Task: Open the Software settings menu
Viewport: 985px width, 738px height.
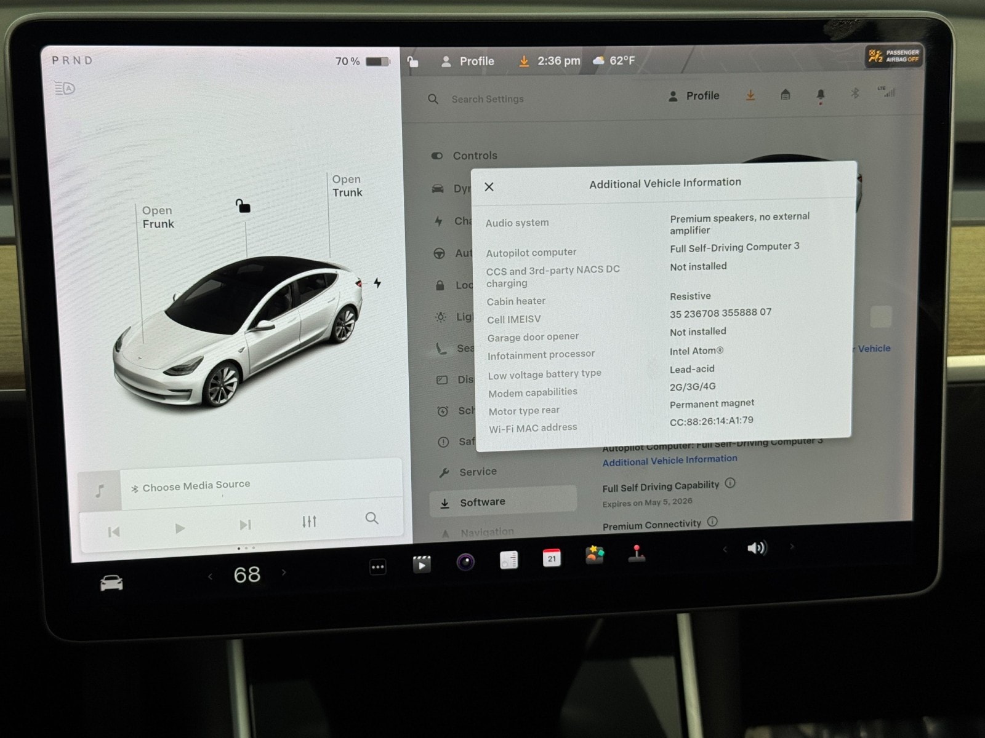Action: (x=482, y=502)
